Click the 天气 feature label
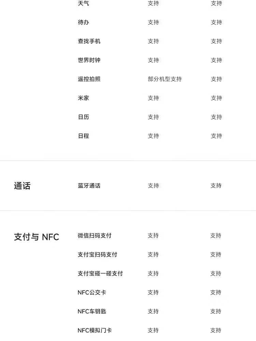The height and width of the screenshot is (341, 256). 83,3
